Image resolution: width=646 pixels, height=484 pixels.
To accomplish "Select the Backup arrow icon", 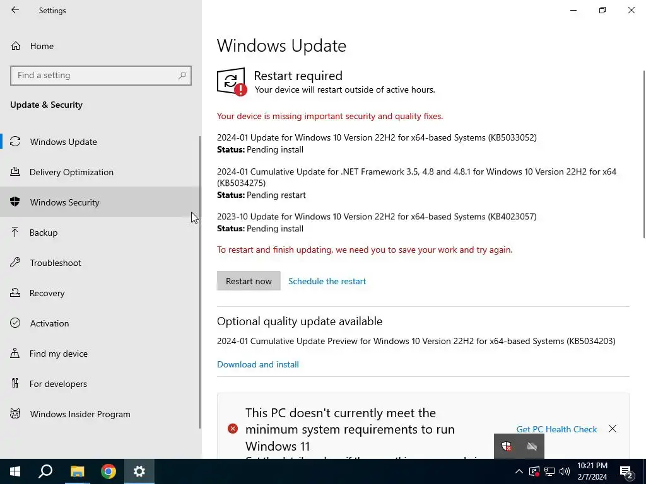I will (15, 232).
